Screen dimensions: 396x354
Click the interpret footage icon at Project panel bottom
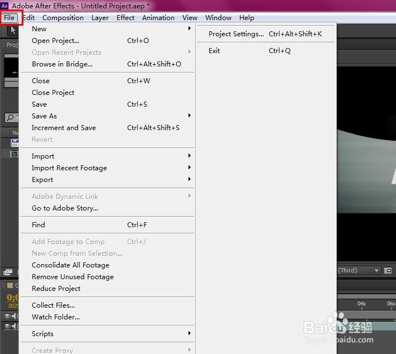point(8,272)
